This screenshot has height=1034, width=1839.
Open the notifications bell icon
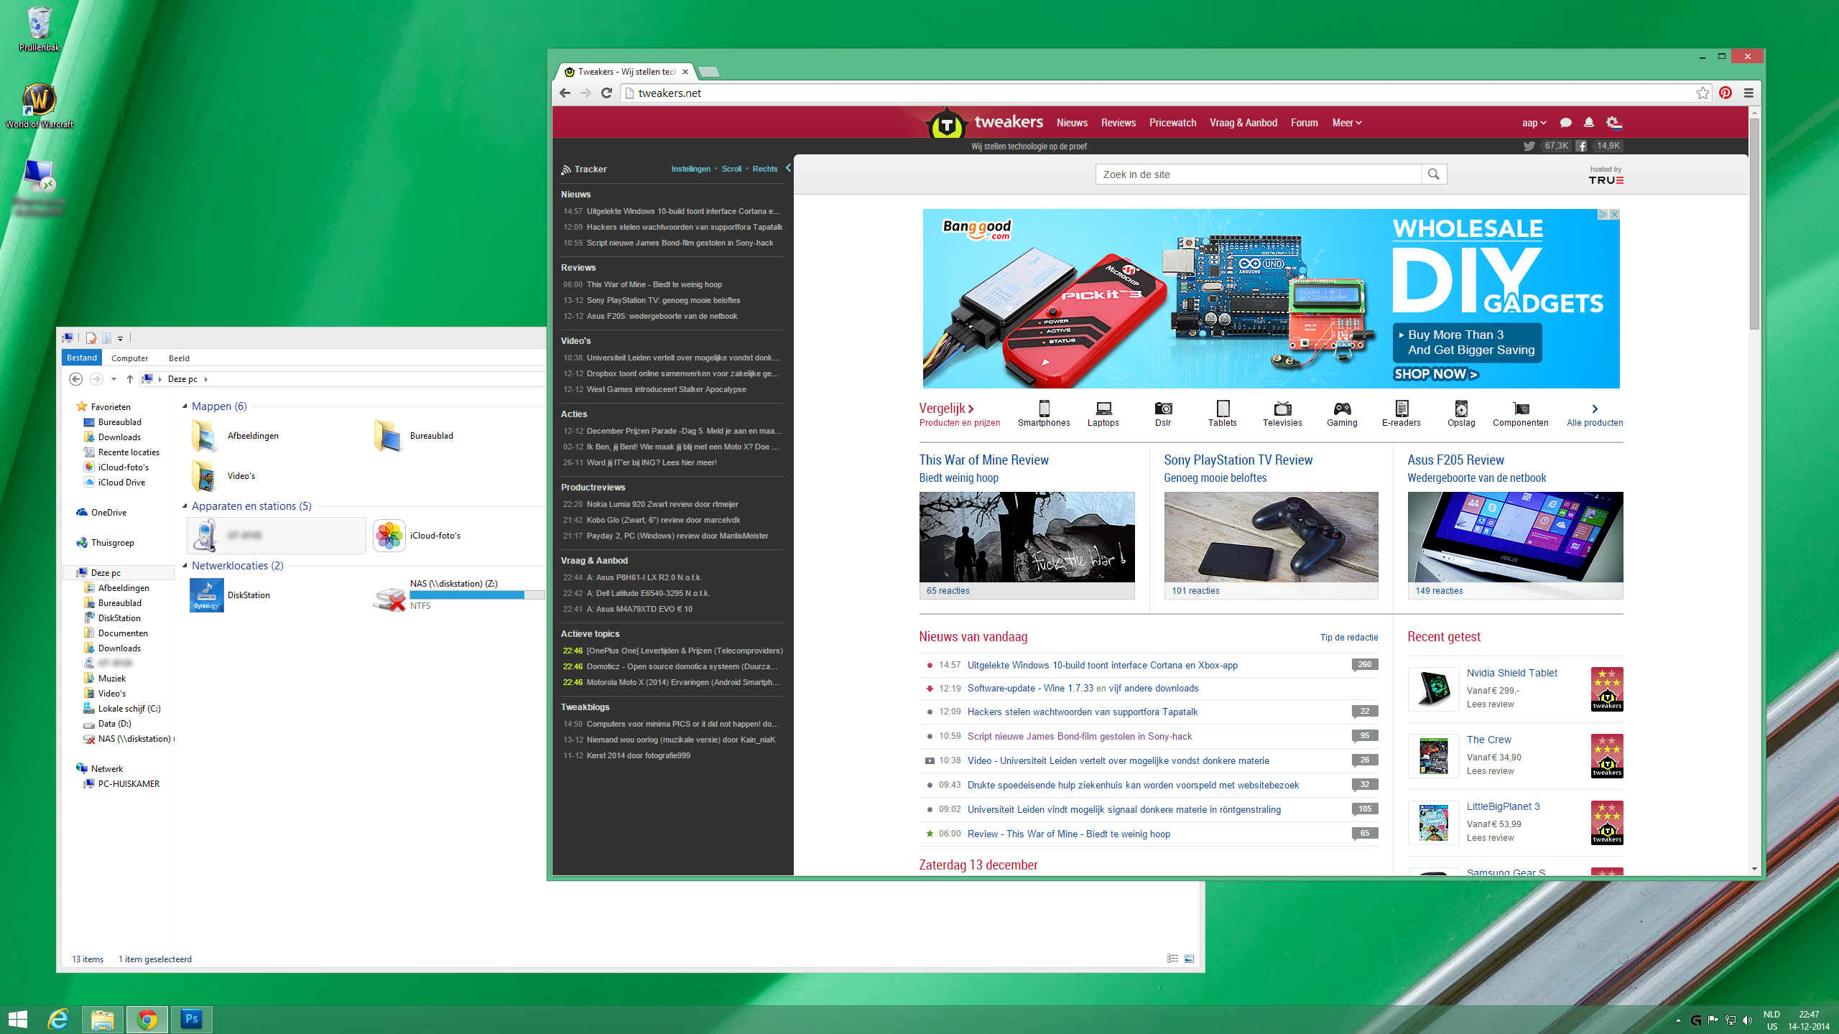[x=1589, y=123]
